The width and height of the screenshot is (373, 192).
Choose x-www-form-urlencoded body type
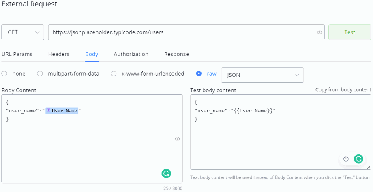114,74
